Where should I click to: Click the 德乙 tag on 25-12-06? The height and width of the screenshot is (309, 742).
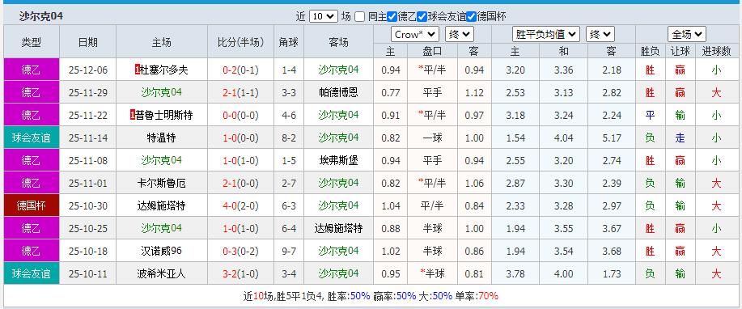click(32, 70)
